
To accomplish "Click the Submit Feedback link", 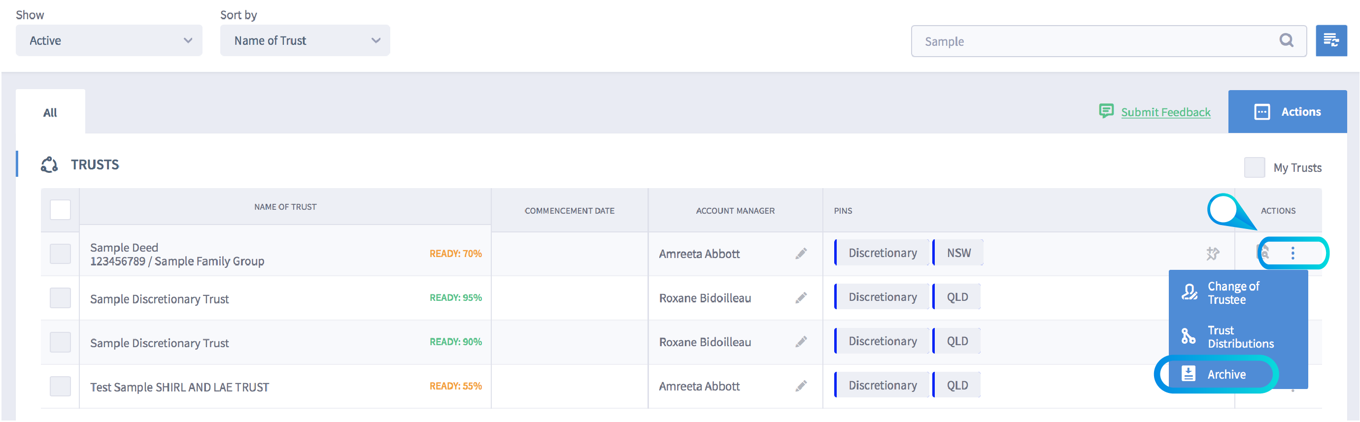I will click(1165, 112).
